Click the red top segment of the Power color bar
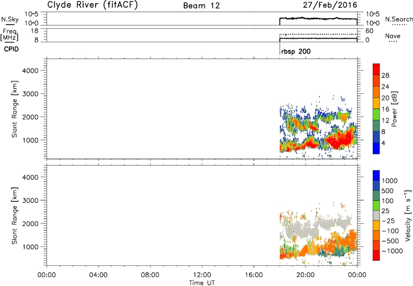The image size is (413, 286). click(376, 69)
